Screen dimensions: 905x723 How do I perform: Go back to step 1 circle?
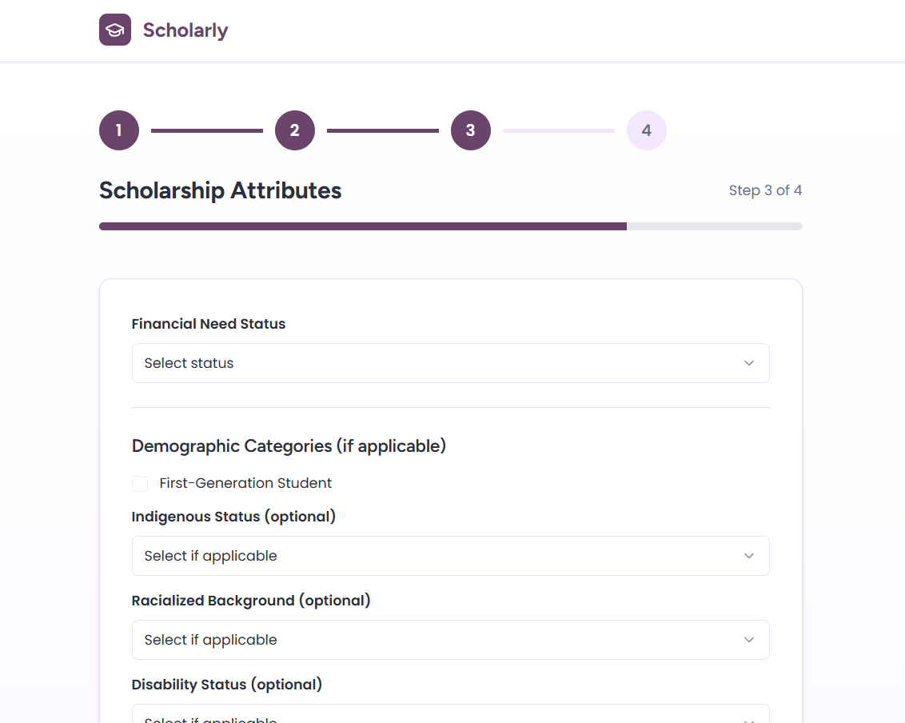(119, 130)
